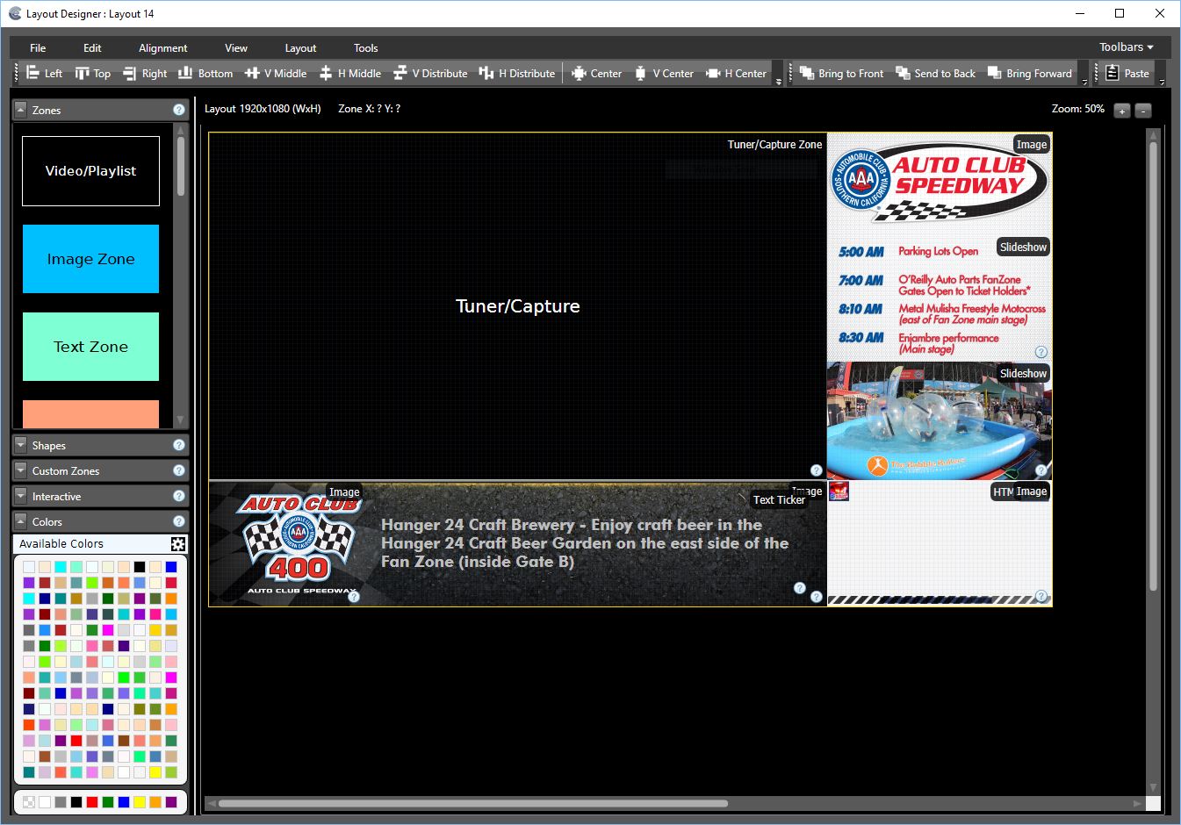Image resolution: width=1181 pixels, height=825 pixels.
Task: Expand the Interactive panel
Action: [21, 496]
